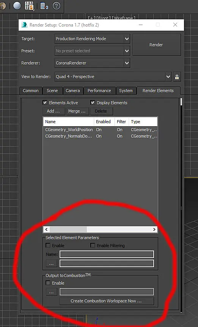This screenshot has width=198, height=327.
Task: Select the CGeometry_NormalsDo... row
Action: 100,136
